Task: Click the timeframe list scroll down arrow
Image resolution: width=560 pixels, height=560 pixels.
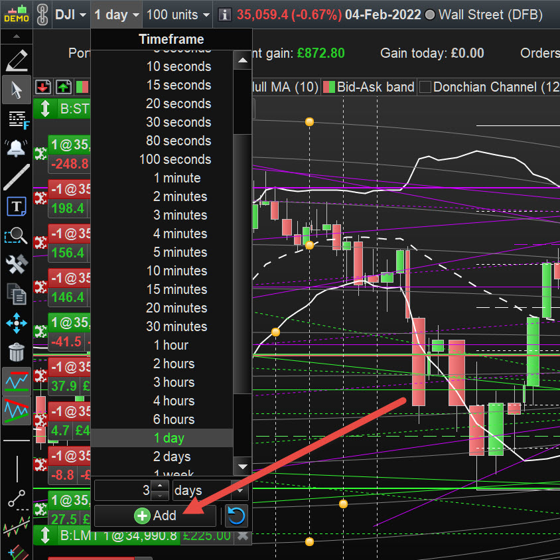Action: (242, 466)
